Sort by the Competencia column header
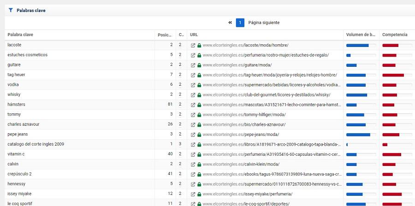The width and height of the screenshot is (415, 206). [x=395, y=35]
